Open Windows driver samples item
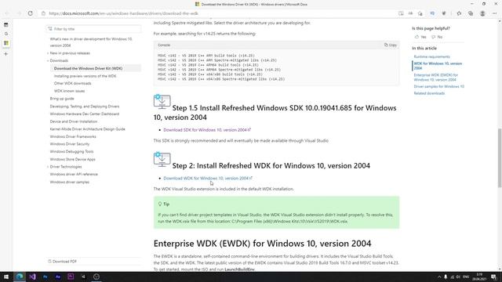Viewport: 502px width, 282px height. pyautogui.click(x=70, y=182)
